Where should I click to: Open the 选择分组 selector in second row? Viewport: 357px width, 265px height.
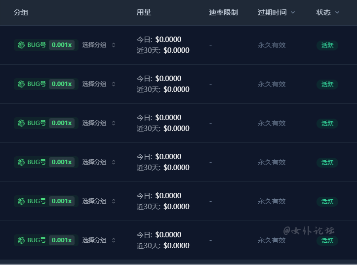click(x=99, y=84)
